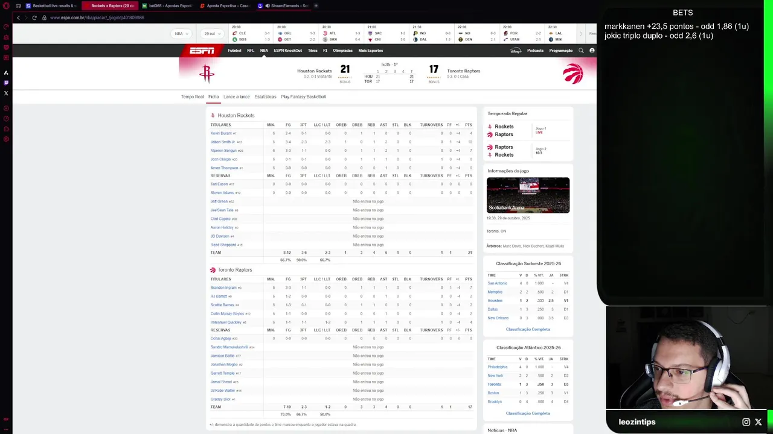773x434 pixels.
Task: Switch to the StreamElements browser tab
Action: [x=283, y=5]
